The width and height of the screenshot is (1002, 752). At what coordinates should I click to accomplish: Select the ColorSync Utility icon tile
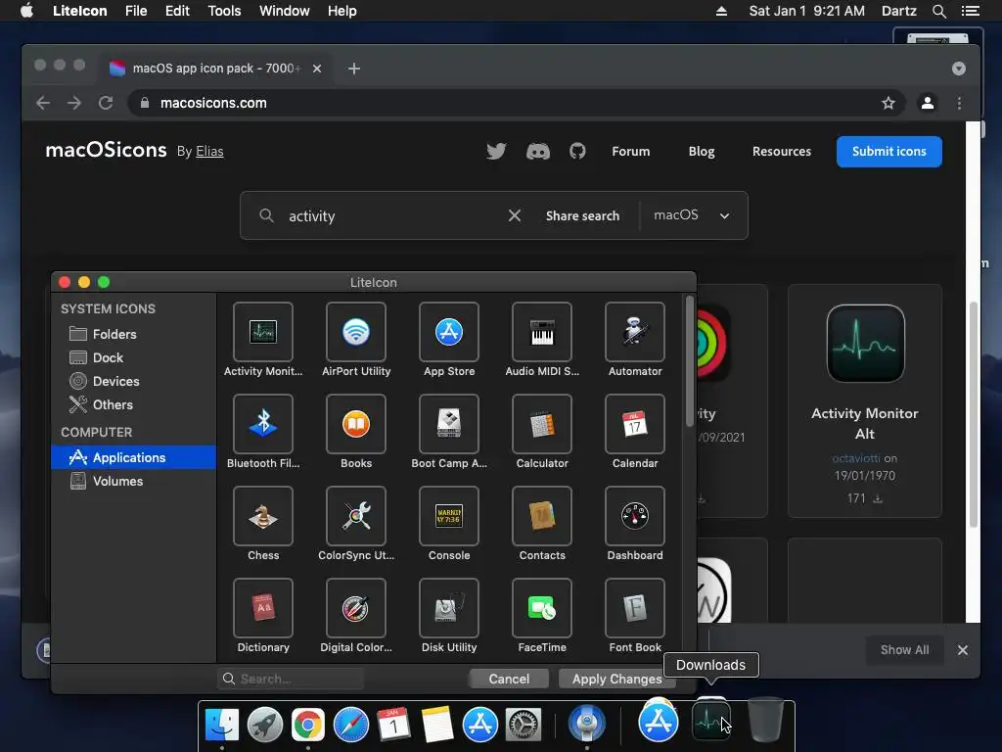[x=356, y=516]
